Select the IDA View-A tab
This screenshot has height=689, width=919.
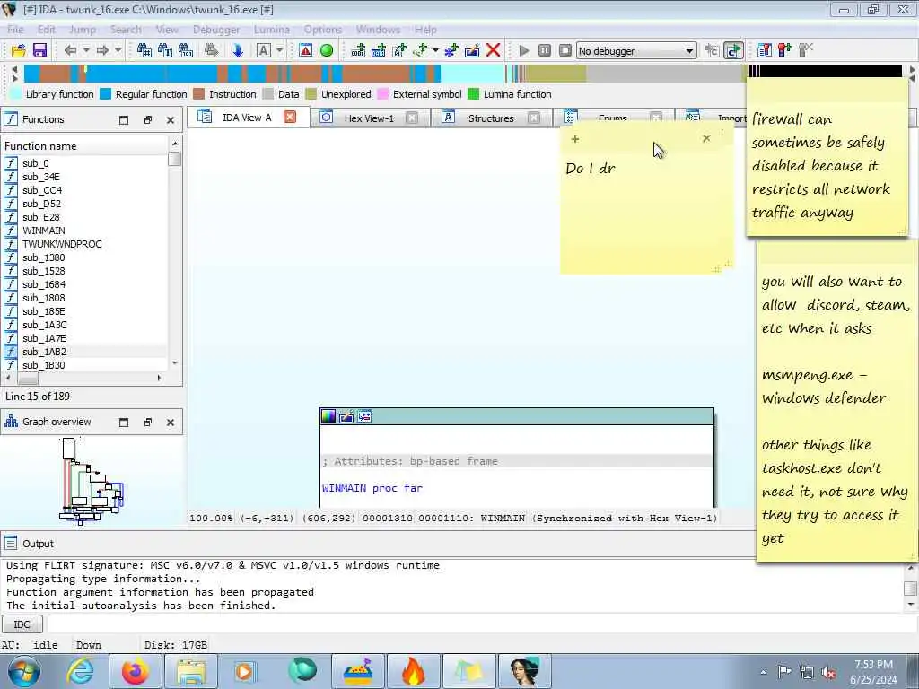247,118
